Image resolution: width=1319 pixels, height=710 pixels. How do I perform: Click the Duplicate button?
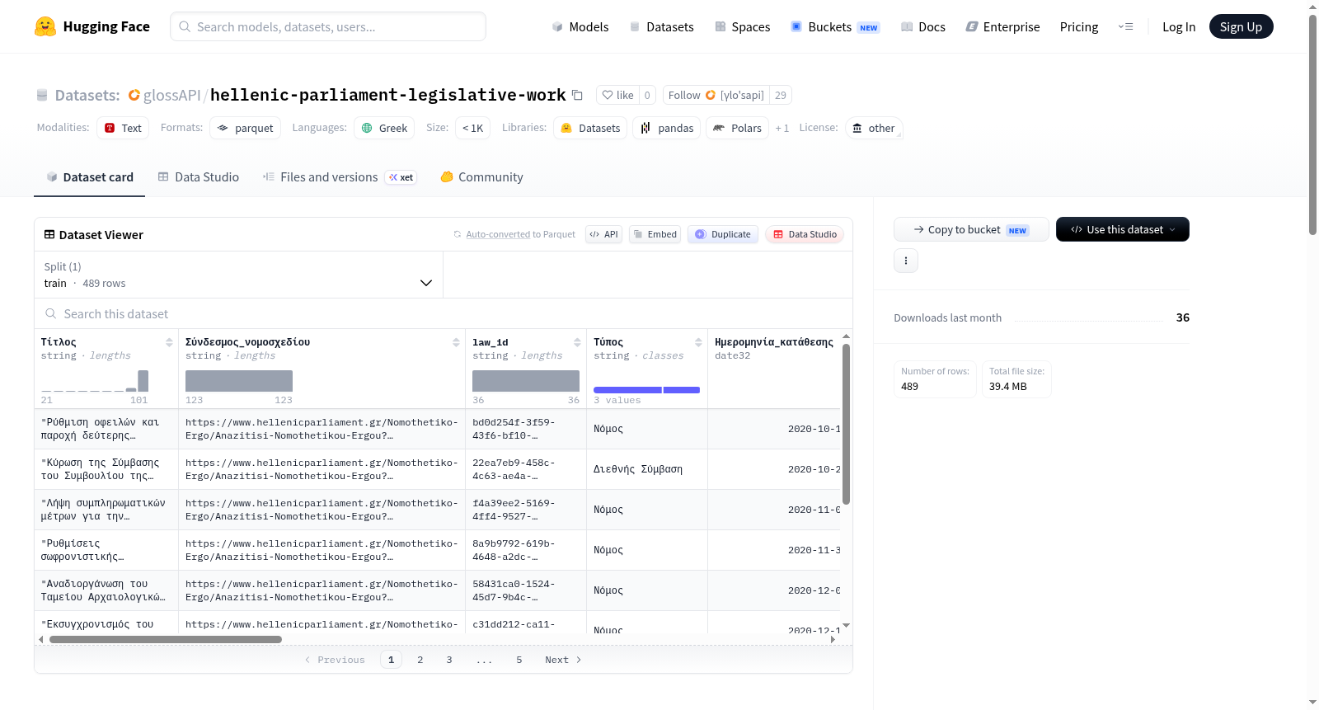coord(723,234)
